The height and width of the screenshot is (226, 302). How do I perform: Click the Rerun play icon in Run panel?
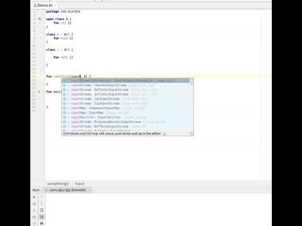click(x=34, y=197)
